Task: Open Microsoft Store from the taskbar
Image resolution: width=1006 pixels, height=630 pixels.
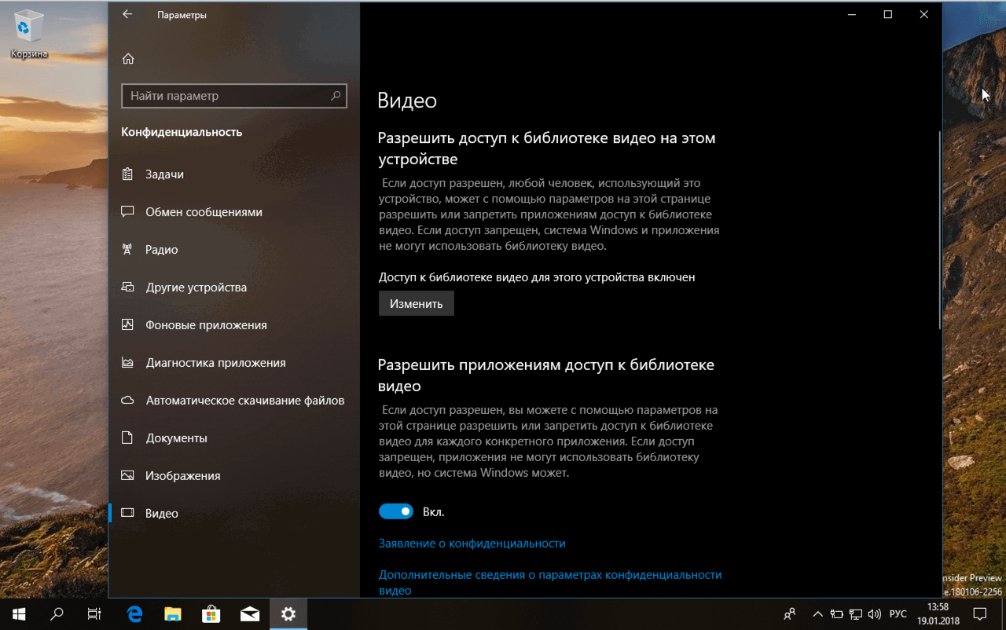Action: point(211,614)
